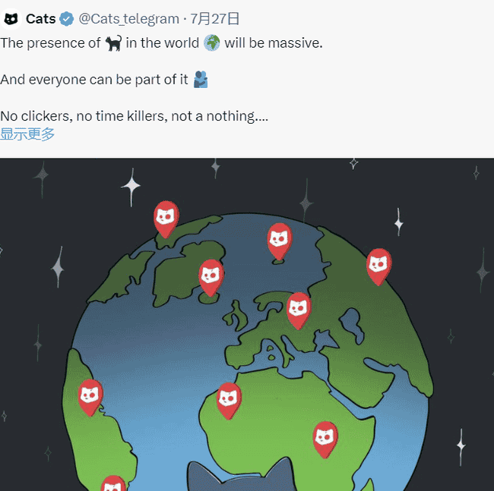Screen dimensions: 494x491
Task: Click the cat pin on East Africa
Action: [x=325, y=439]
